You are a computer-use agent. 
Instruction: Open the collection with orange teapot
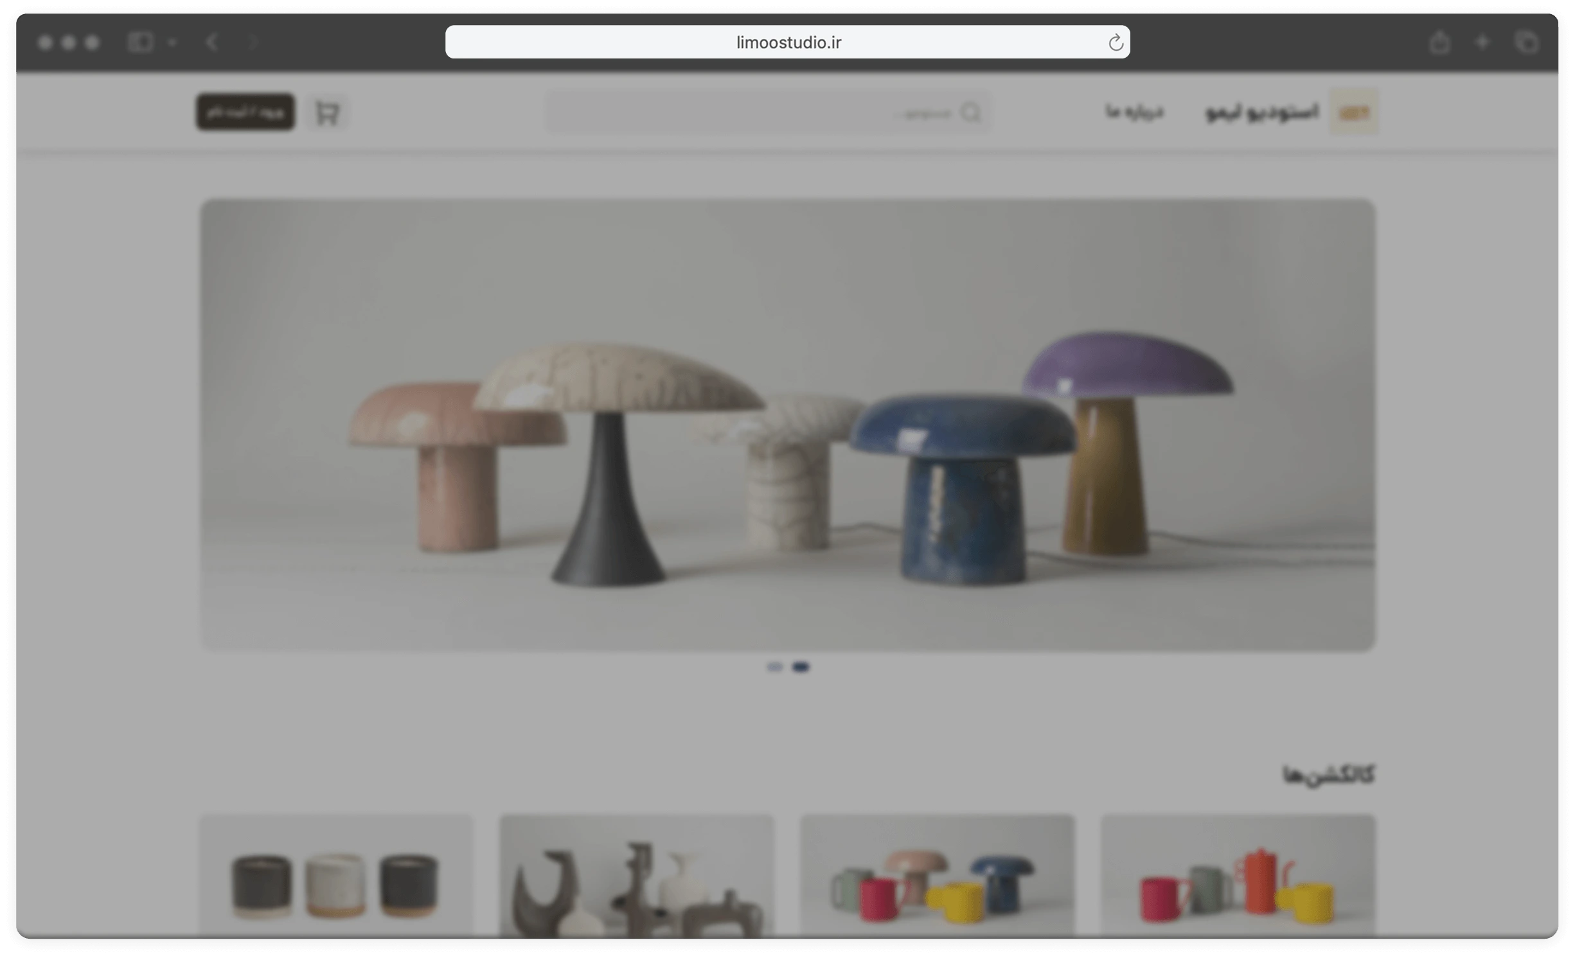1238,876
